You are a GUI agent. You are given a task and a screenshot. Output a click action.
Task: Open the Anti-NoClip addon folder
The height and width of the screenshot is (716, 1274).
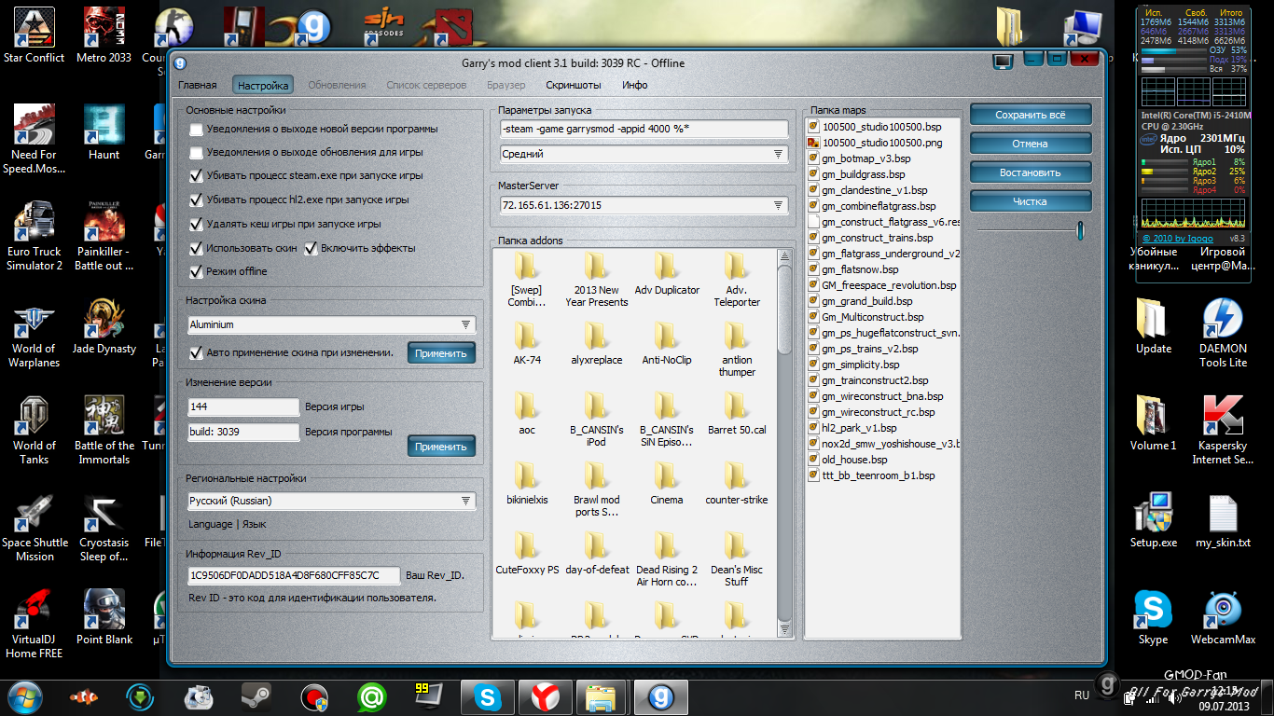tap(666, 343)
